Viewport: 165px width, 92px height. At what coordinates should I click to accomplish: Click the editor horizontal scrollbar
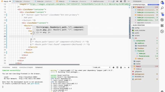(x=44, y=65)
